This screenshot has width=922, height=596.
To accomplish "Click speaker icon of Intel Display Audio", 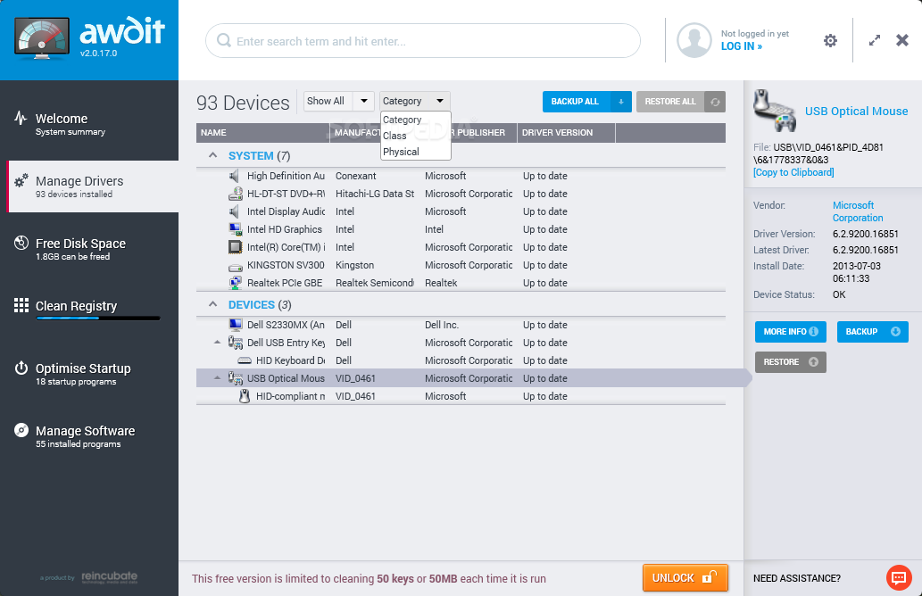I will (235, 211).
